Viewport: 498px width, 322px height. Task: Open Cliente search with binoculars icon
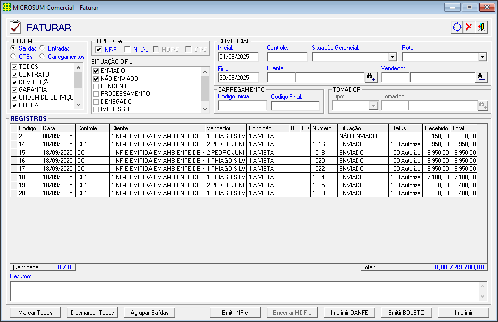point(370,77)
